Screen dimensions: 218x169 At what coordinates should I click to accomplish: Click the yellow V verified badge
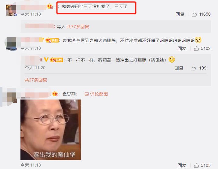(46, 60)
